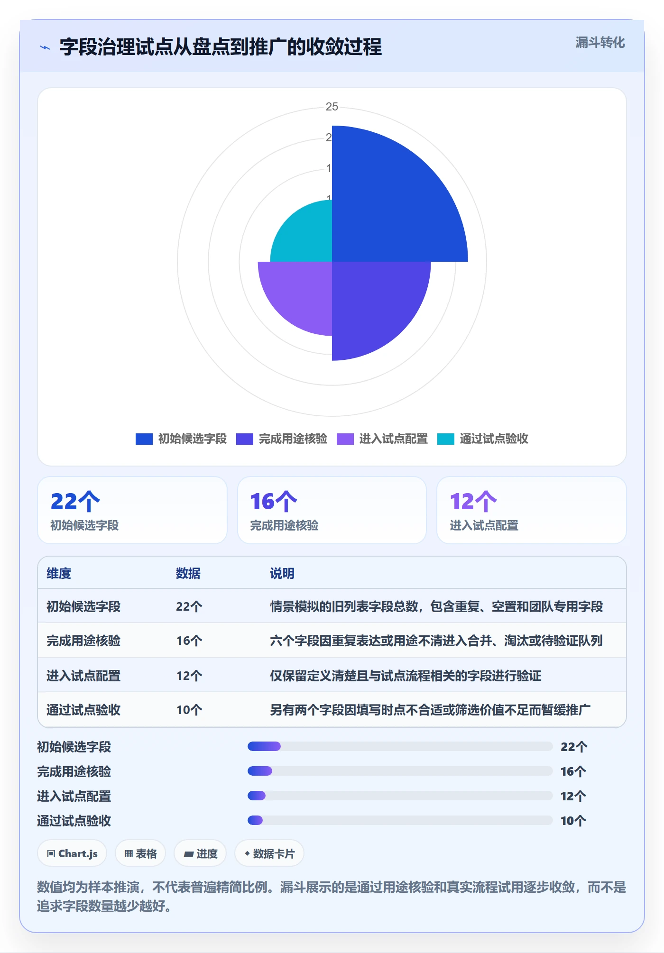This screenshot has width=664, height=953.
Task: Toggle 完成用途核验 legend color box
Action: click(244, 439)
